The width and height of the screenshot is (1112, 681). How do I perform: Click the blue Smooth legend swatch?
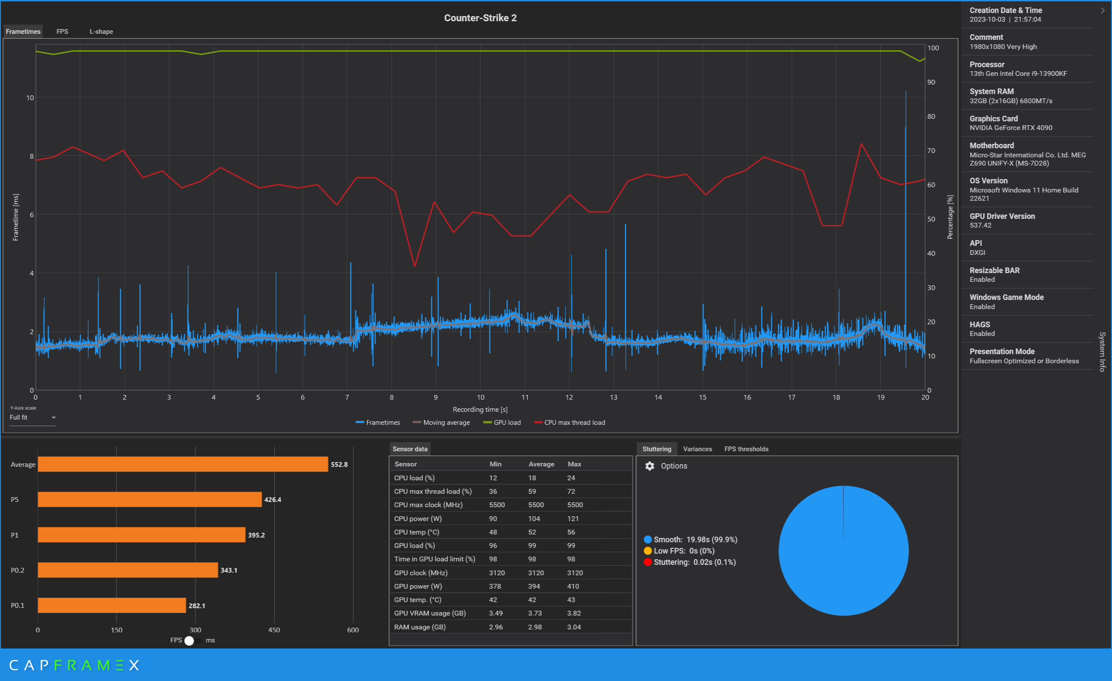(x=648, y=540)
